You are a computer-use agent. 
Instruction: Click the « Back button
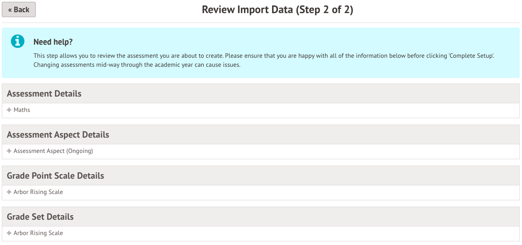19,9
